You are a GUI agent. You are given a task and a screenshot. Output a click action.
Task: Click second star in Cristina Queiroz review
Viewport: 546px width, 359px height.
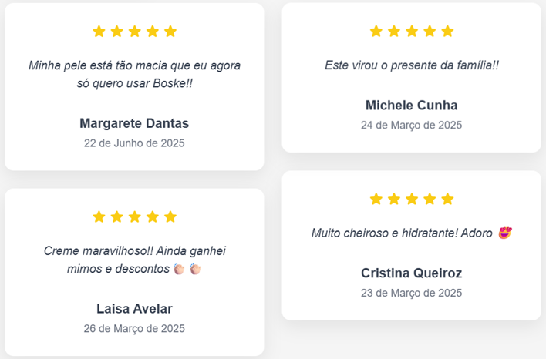[394, 199]
